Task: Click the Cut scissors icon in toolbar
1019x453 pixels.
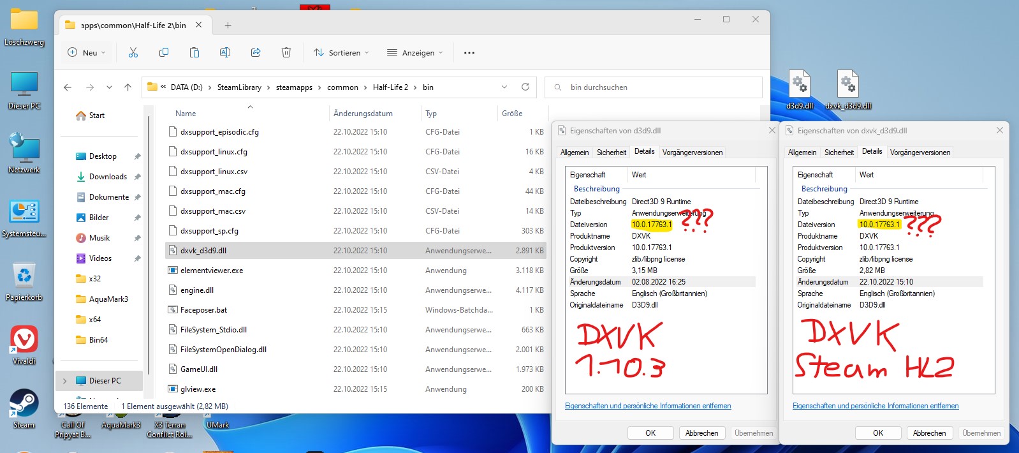Action: (x=133, y=52)
